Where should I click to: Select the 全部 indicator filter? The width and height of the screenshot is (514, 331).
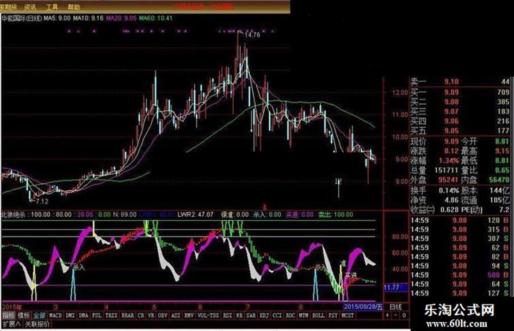point(39,315)
